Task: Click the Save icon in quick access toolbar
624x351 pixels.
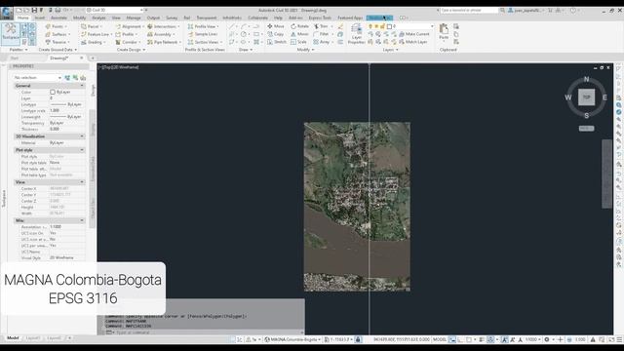Action: coord(34,10)
